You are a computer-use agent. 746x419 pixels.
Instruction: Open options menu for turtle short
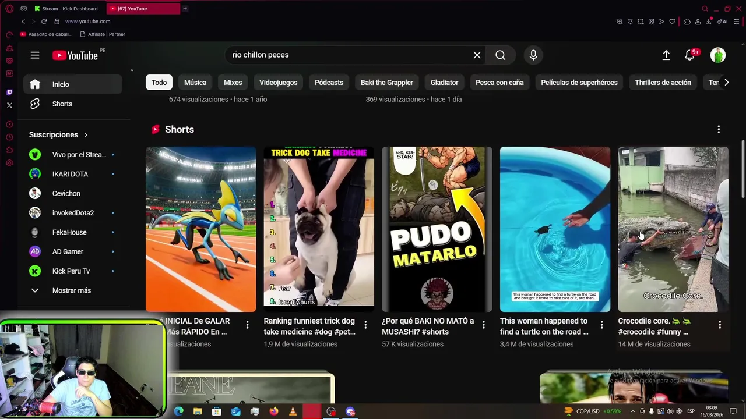coord(601,325)
